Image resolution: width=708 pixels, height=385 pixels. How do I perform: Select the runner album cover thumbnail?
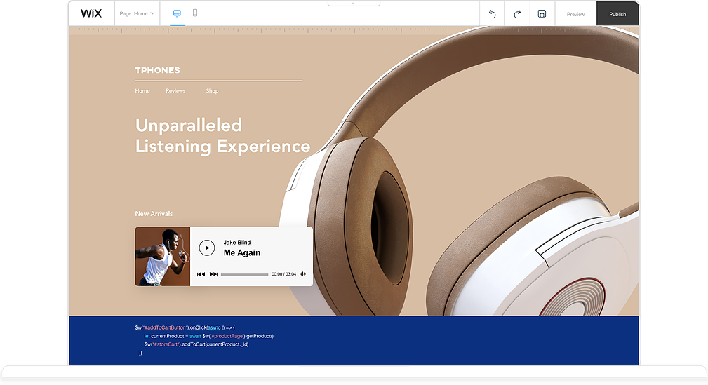pyautogui.click(x=163, y=256)
